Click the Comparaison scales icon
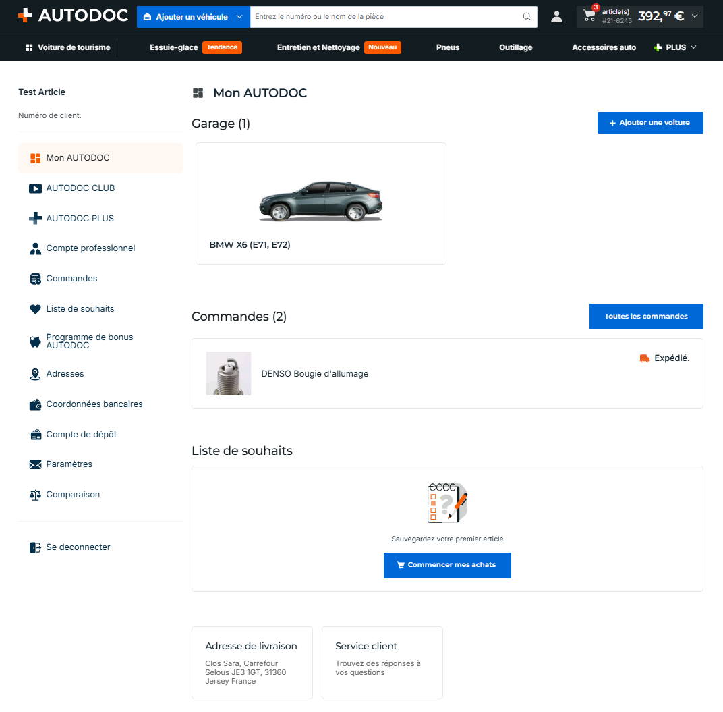The width and height of the screenshot is (723, 712). point(35,495)
